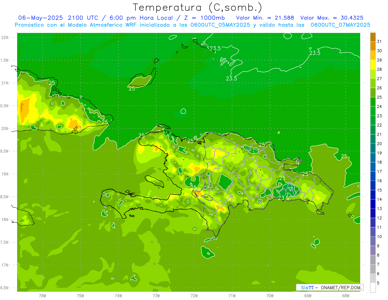Click the orange swatch between 30 and 31
388x300 pixels.
click(373, 46)
